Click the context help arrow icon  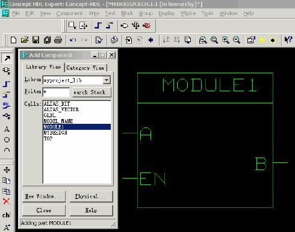[x=288, y=40]
